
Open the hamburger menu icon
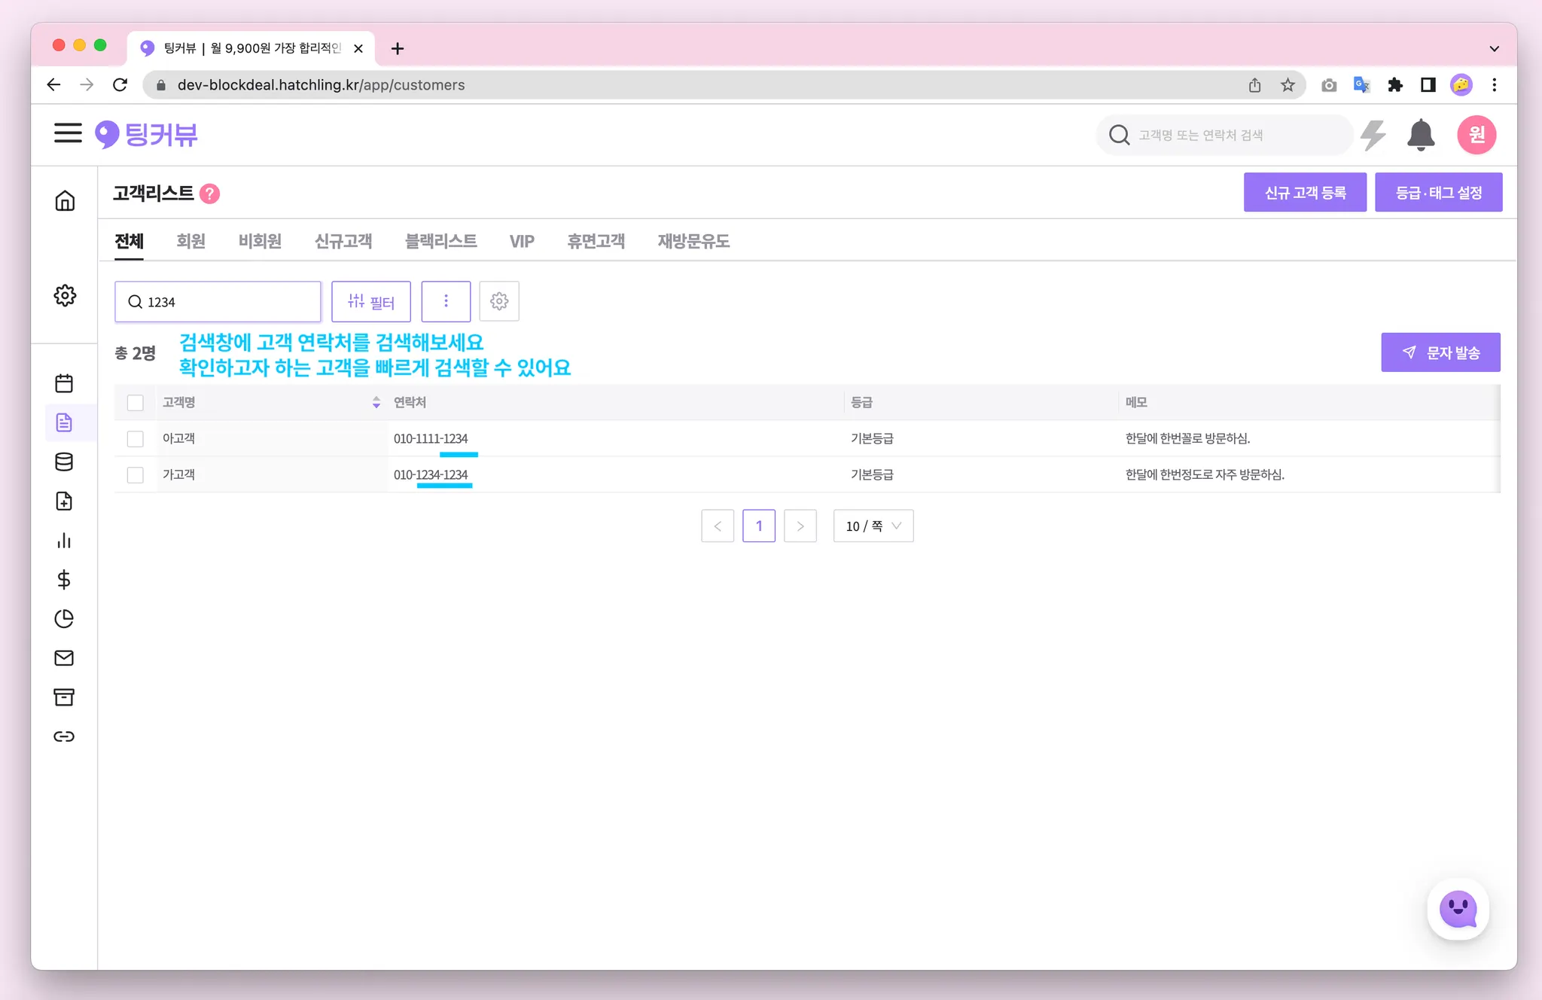pyautogui.click(x=68, y=134)
